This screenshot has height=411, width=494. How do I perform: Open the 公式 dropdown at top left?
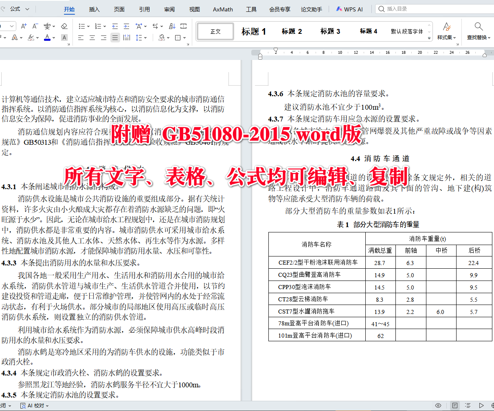(x=20, y=9)
